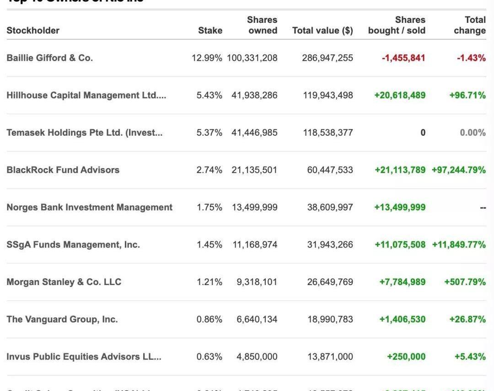Screen dimensions: 494x391
Task: Select total value 13,871,000
Action: [330, 357]
